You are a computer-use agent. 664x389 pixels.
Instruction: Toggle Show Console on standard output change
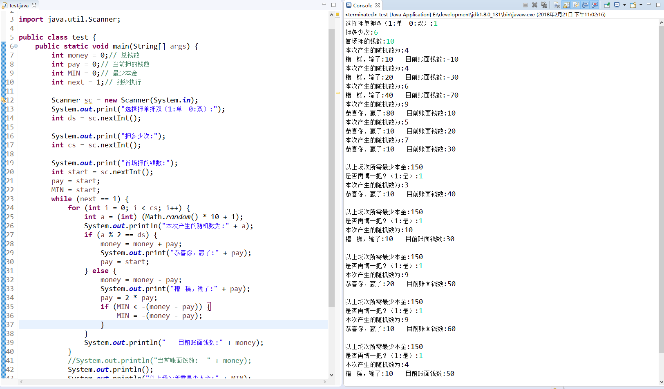pos(585,5)
